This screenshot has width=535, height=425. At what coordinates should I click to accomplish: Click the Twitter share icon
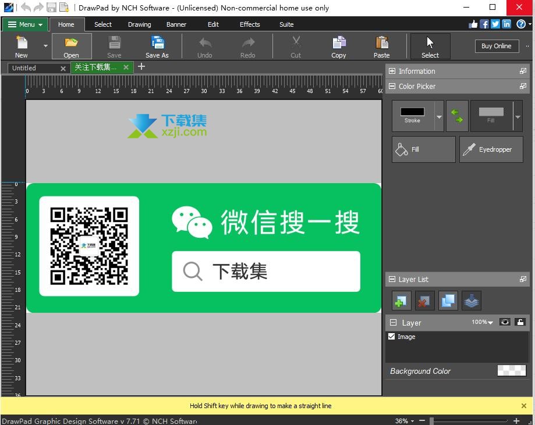tap(495, 24)
